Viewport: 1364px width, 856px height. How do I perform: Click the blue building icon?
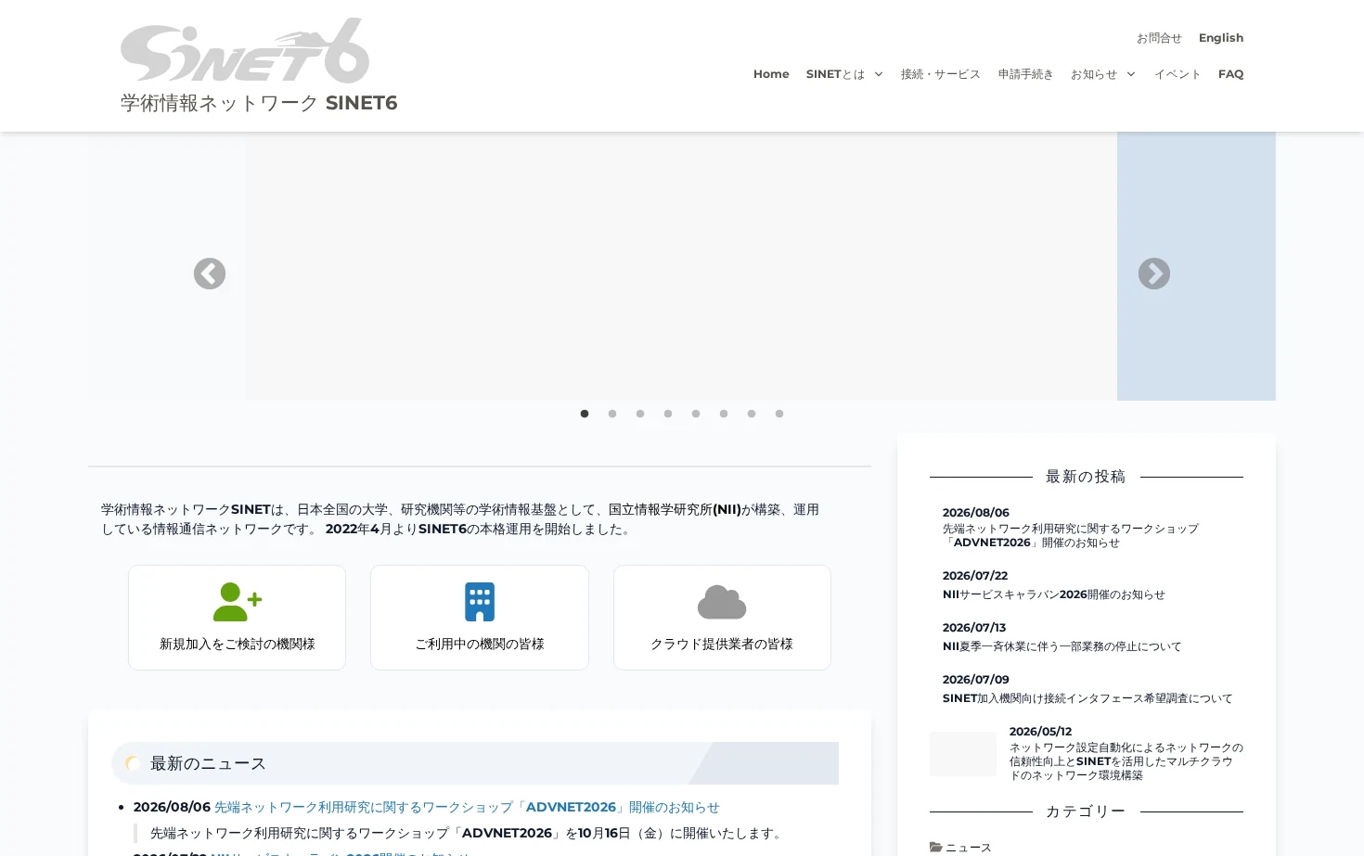point(480,602)
